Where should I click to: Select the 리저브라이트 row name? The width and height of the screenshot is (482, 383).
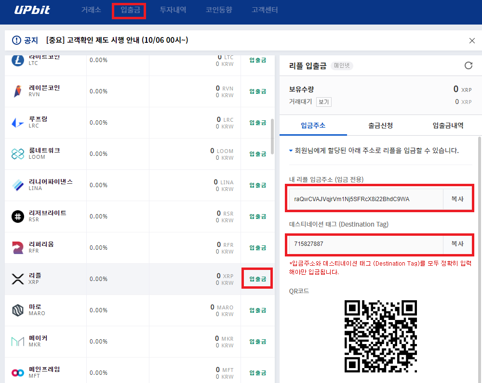coord(47,213)
